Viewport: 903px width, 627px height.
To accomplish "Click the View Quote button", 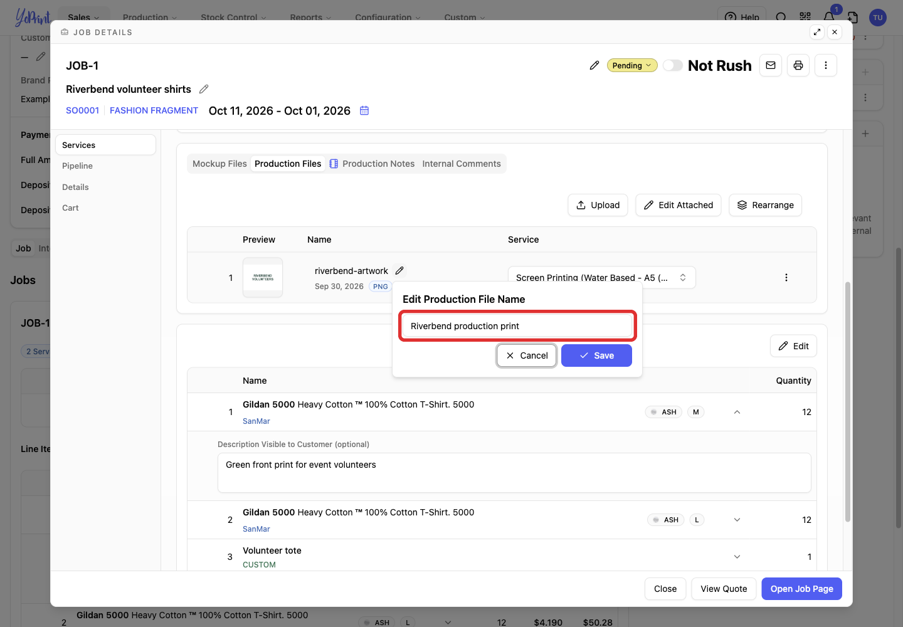I will pyautogui.click(x=724, y=589).
